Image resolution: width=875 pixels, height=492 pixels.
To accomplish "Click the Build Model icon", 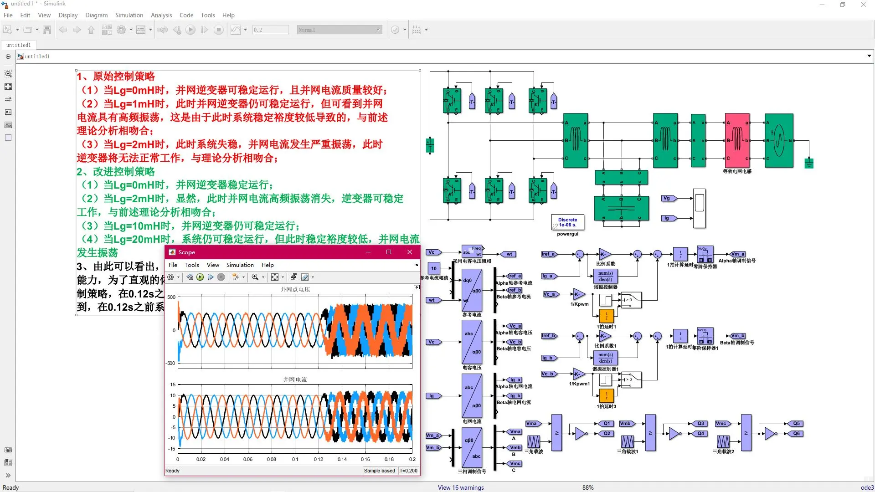I will [x=417, y=30].
